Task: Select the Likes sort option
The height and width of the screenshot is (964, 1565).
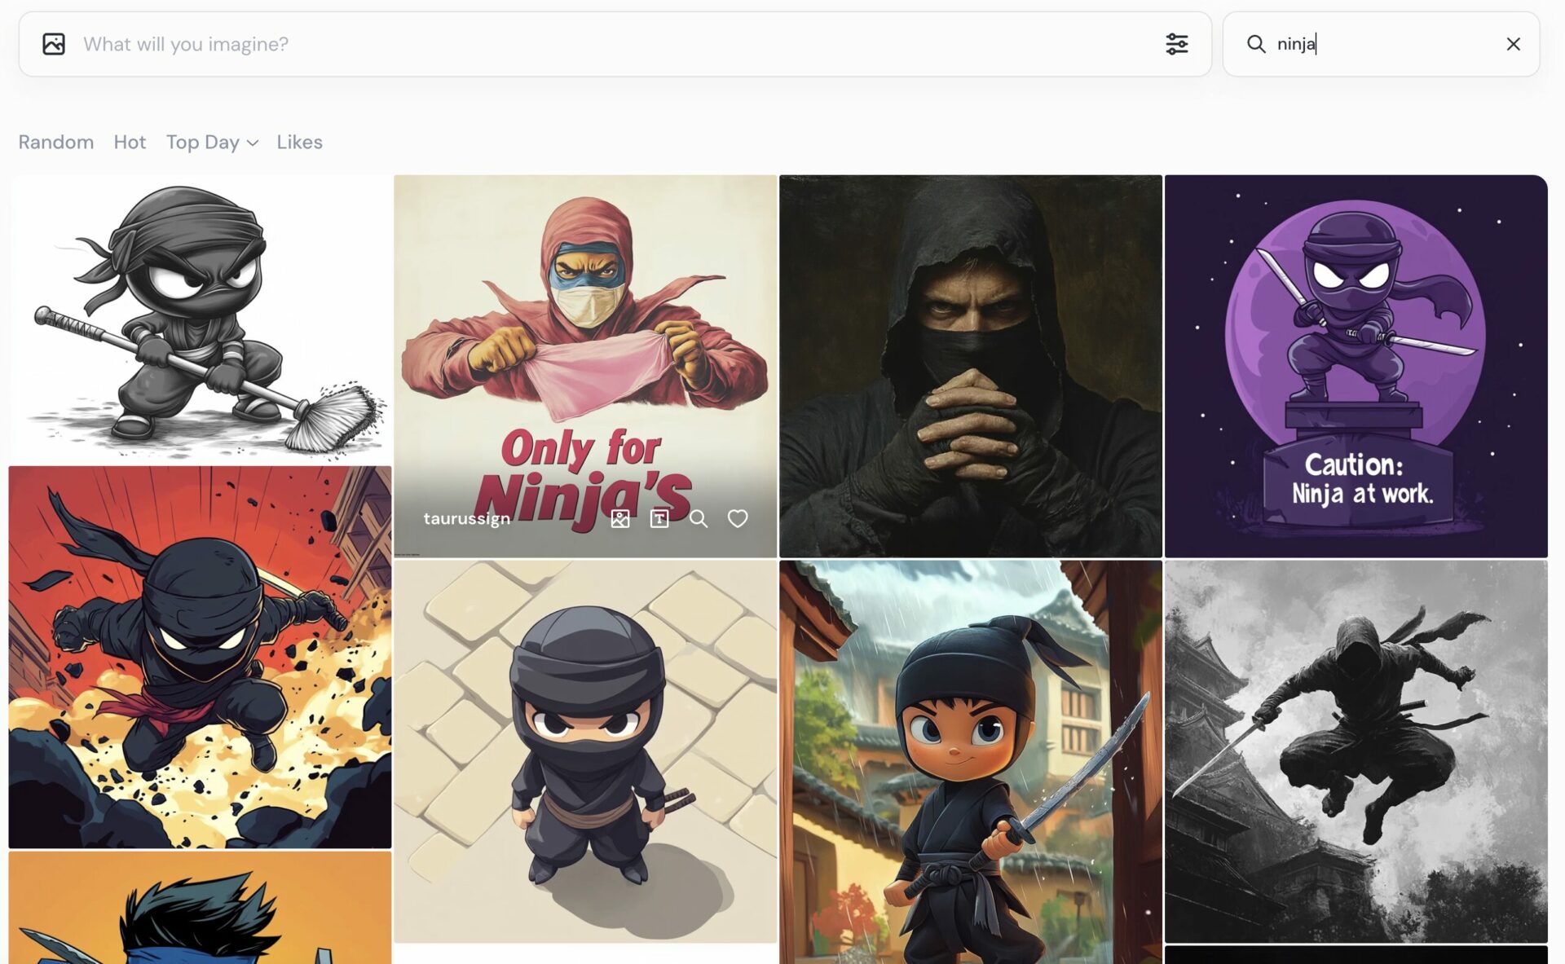Action: tap(299, 142)
